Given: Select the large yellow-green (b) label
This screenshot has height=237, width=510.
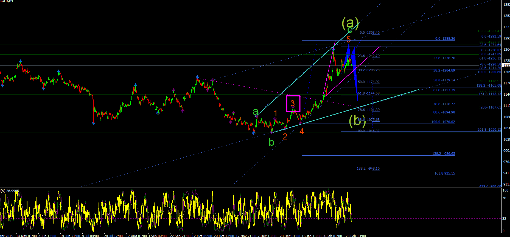Looking at the screenshot, I should (x=357, y=121).
